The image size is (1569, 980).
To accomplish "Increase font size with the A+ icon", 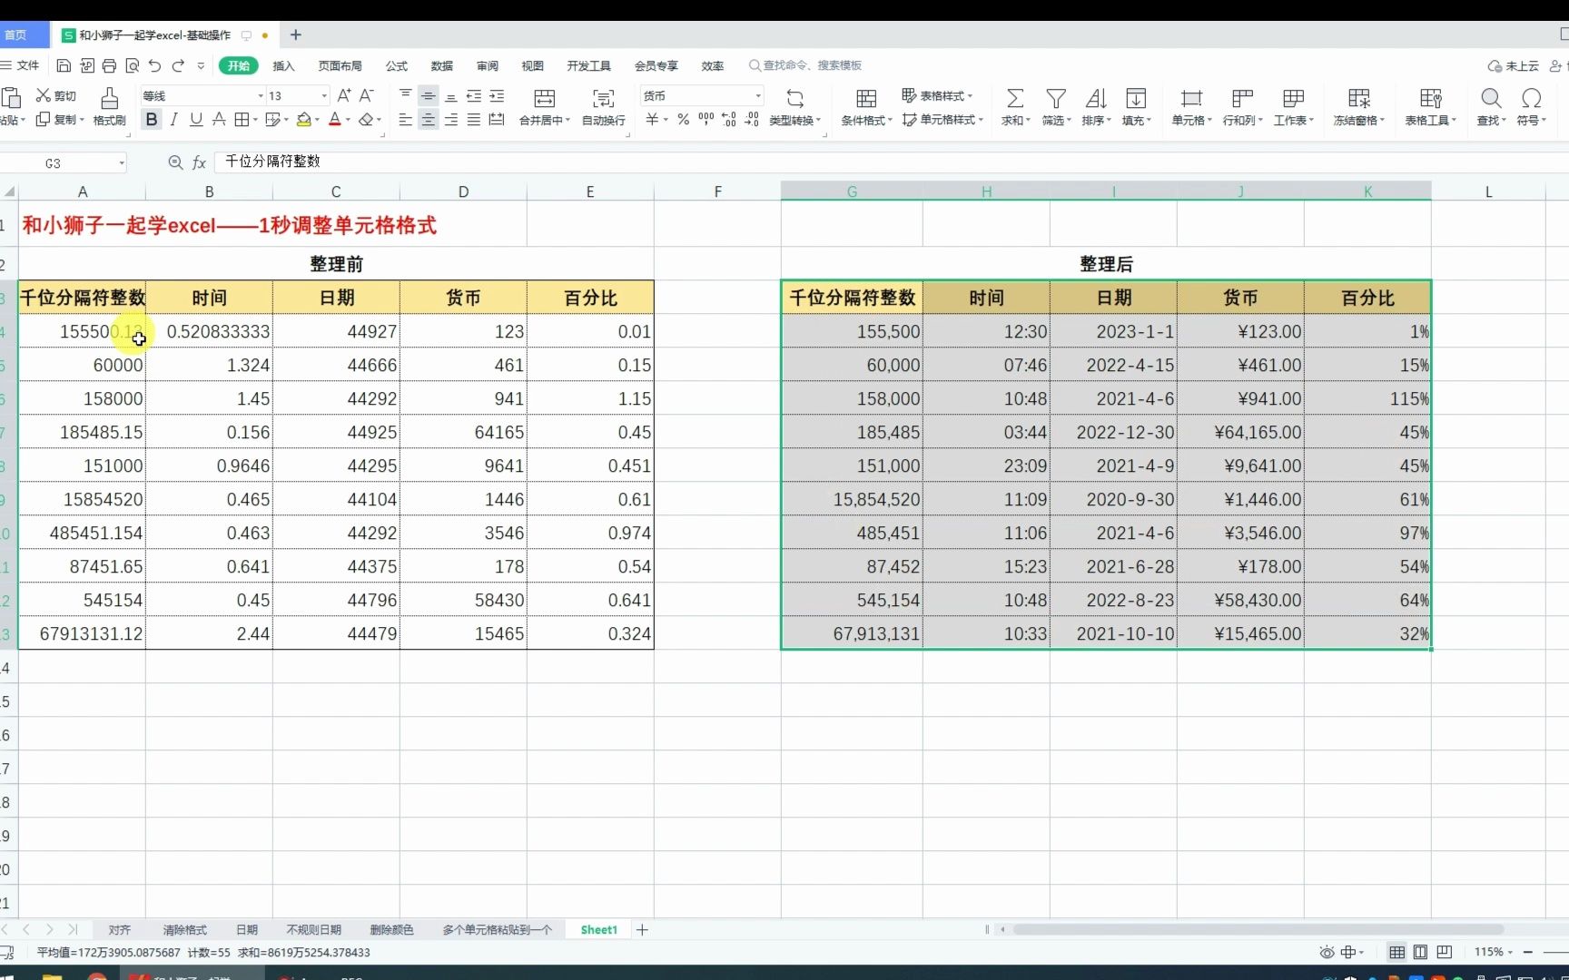I will pos(344,95).
